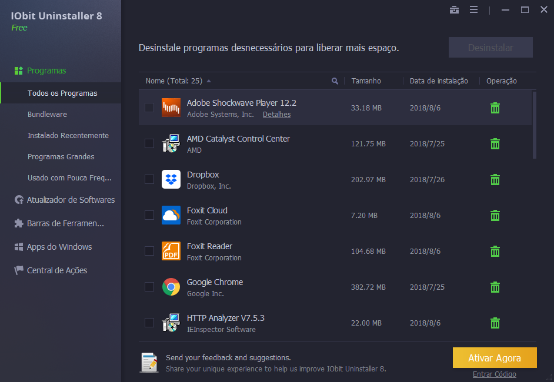The height and width of the screenshot is (382, 554).
Task: Click trash icon for Dropbox
Action: tap(495, 180)
